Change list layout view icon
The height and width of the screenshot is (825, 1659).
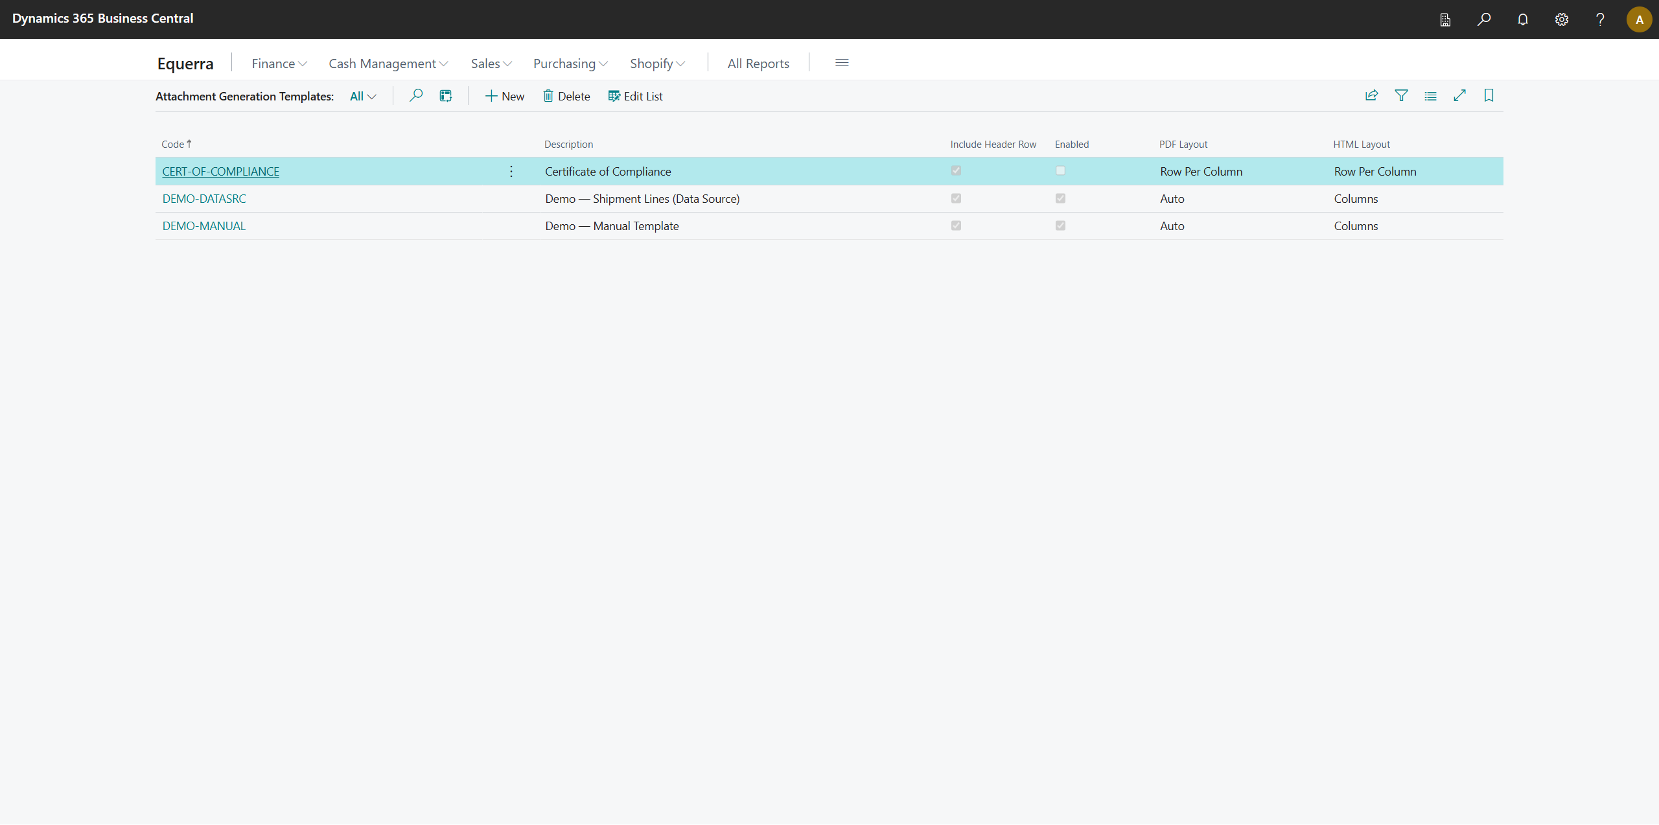click(x=1430, y=96)
